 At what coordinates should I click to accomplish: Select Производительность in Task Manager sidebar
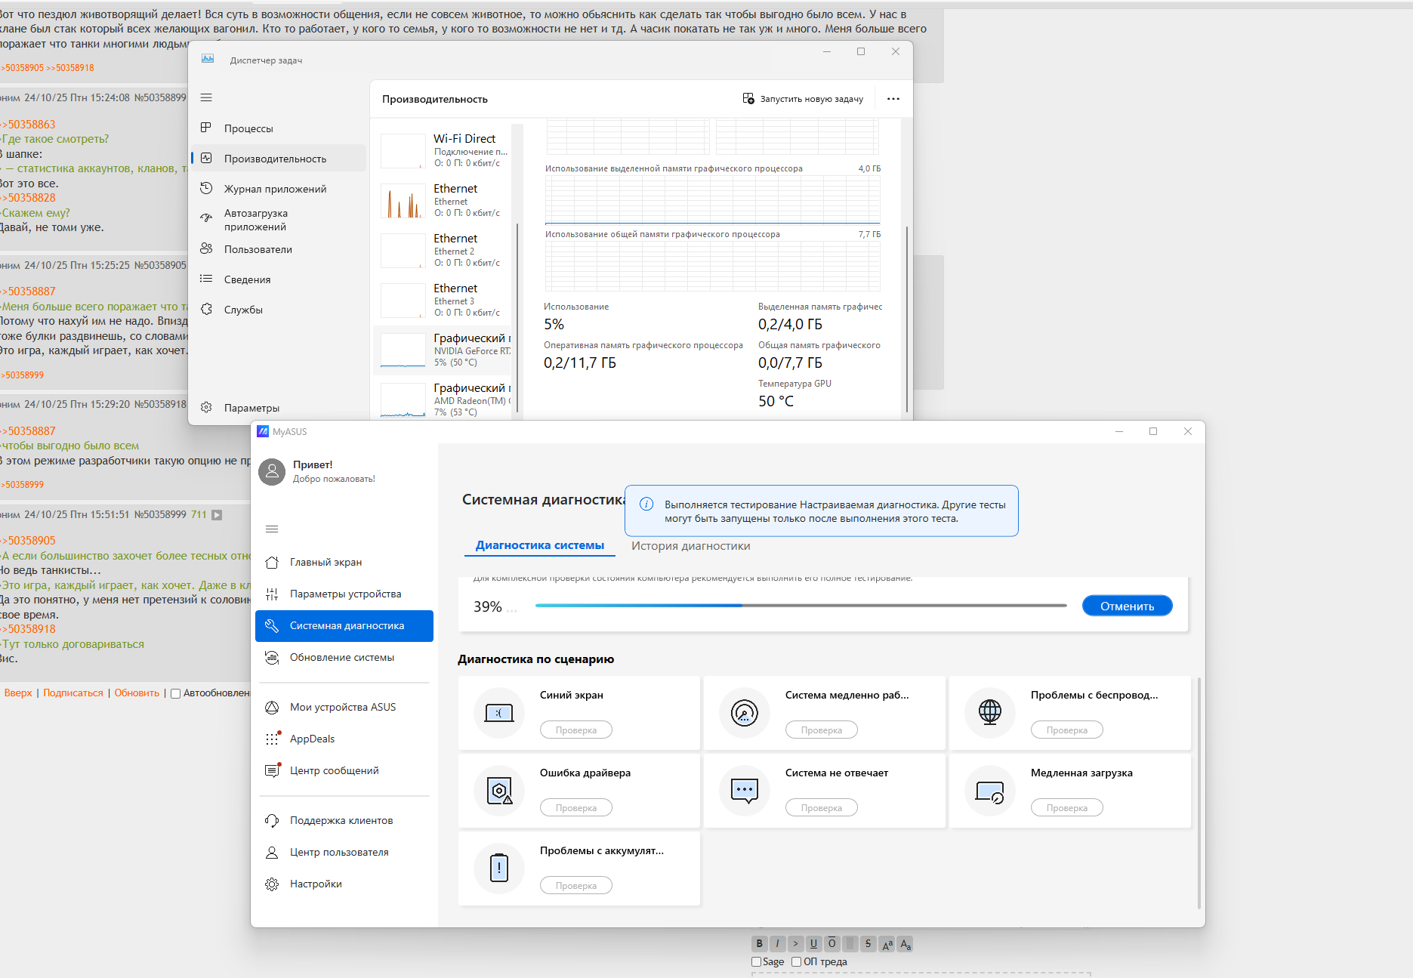[278, 159]
